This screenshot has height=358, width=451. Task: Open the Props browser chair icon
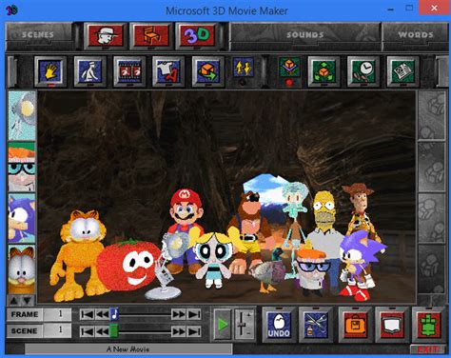151,35
